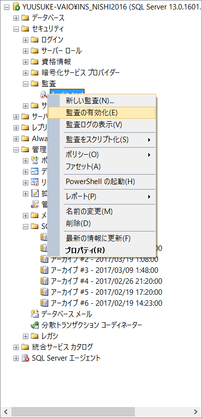Click the server instance icon at tree root

[x=16, y=6]
